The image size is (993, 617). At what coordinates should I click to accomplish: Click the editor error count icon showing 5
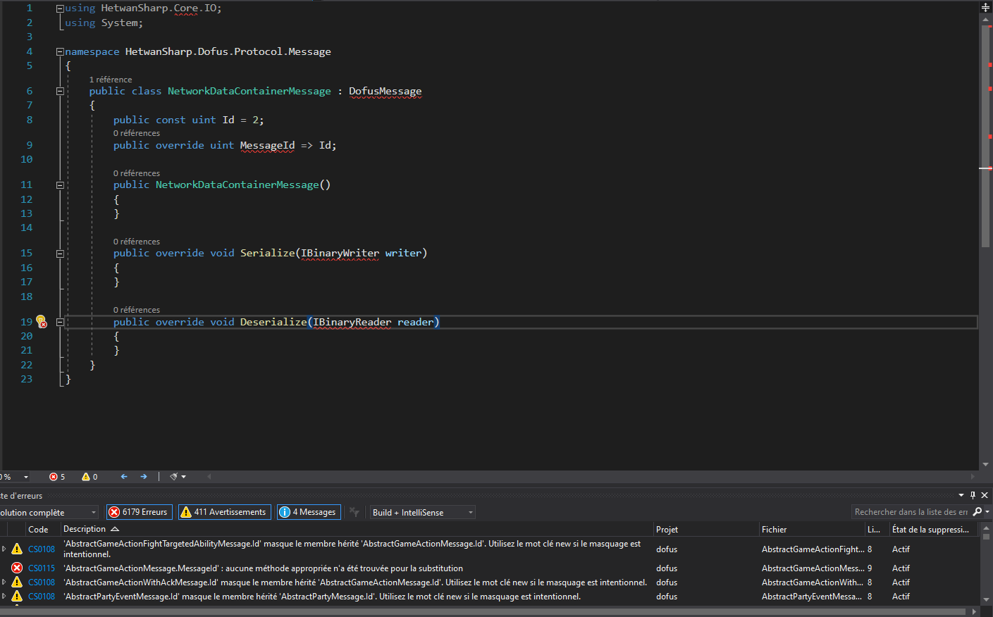click(54, 477)
